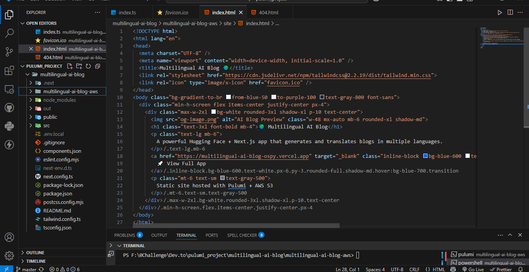Synchronize changes icon beside master branch

click(41, 269)
